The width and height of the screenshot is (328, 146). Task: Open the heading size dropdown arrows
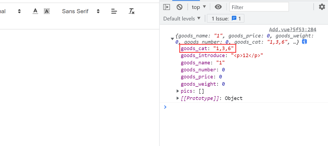point(19,11)
